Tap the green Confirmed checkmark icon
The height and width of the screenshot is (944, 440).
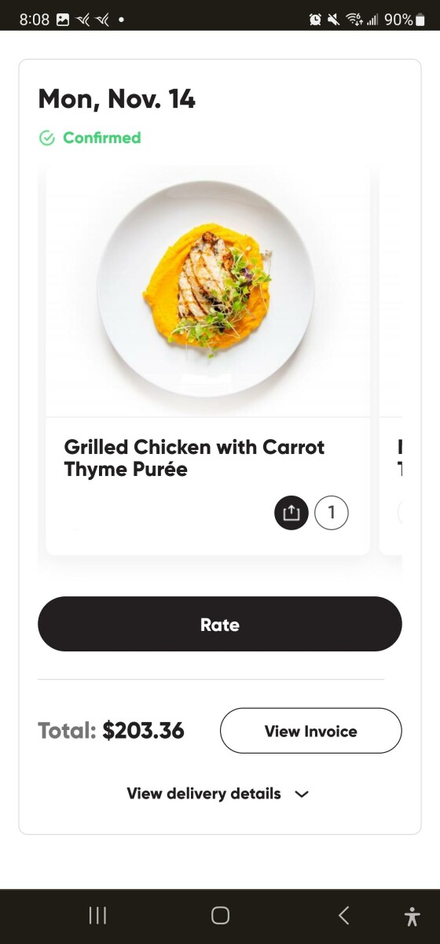click(x=47, y=138)
